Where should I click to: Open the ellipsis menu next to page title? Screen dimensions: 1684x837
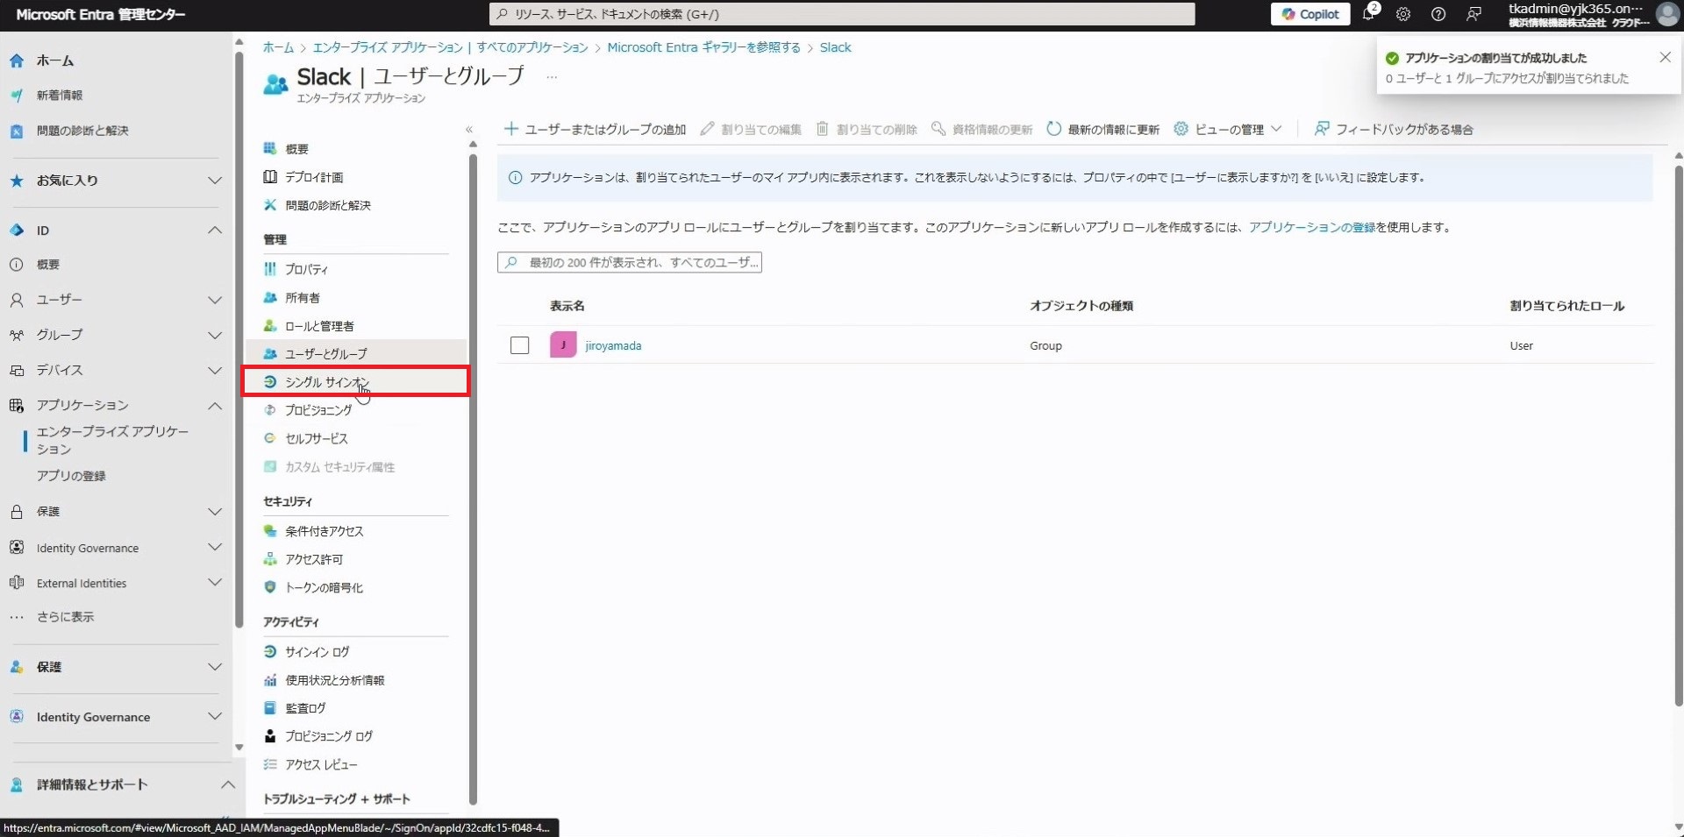pos(552,77)
